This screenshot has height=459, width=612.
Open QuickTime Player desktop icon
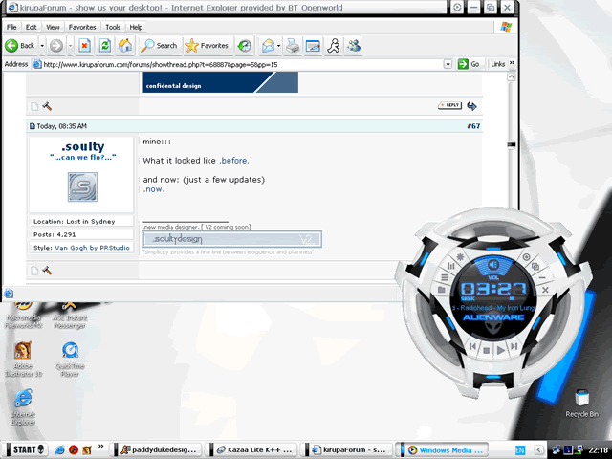(70, 360)
